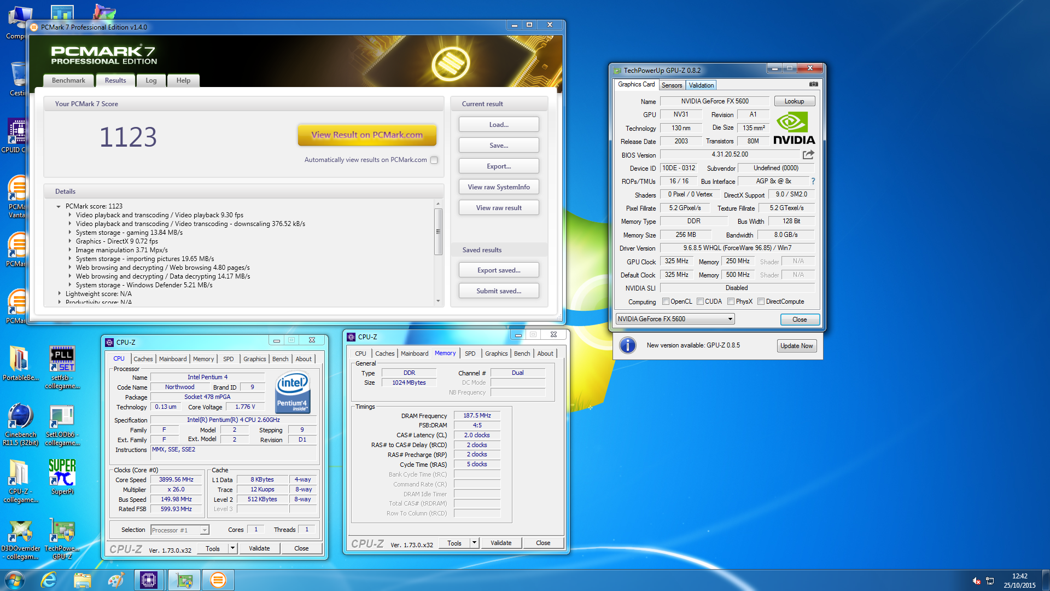Open the PortableBe... desktop folder icon
1050x591 pixels.
[21, 363]
